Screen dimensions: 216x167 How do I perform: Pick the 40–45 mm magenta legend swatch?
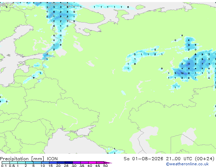pyautogui.click(x=92, y=163)
